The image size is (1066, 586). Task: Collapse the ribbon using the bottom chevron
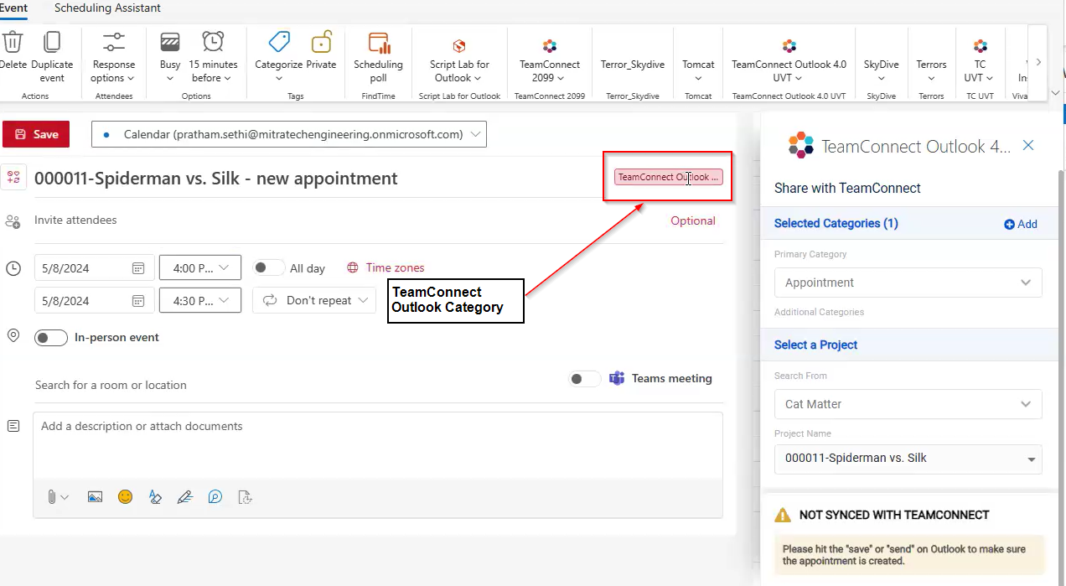(1053, 92)
